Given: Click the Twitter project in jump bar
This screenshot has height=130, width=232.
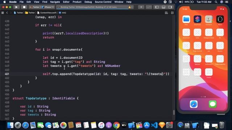Looking at the screenshot, I should pos(18,13).
